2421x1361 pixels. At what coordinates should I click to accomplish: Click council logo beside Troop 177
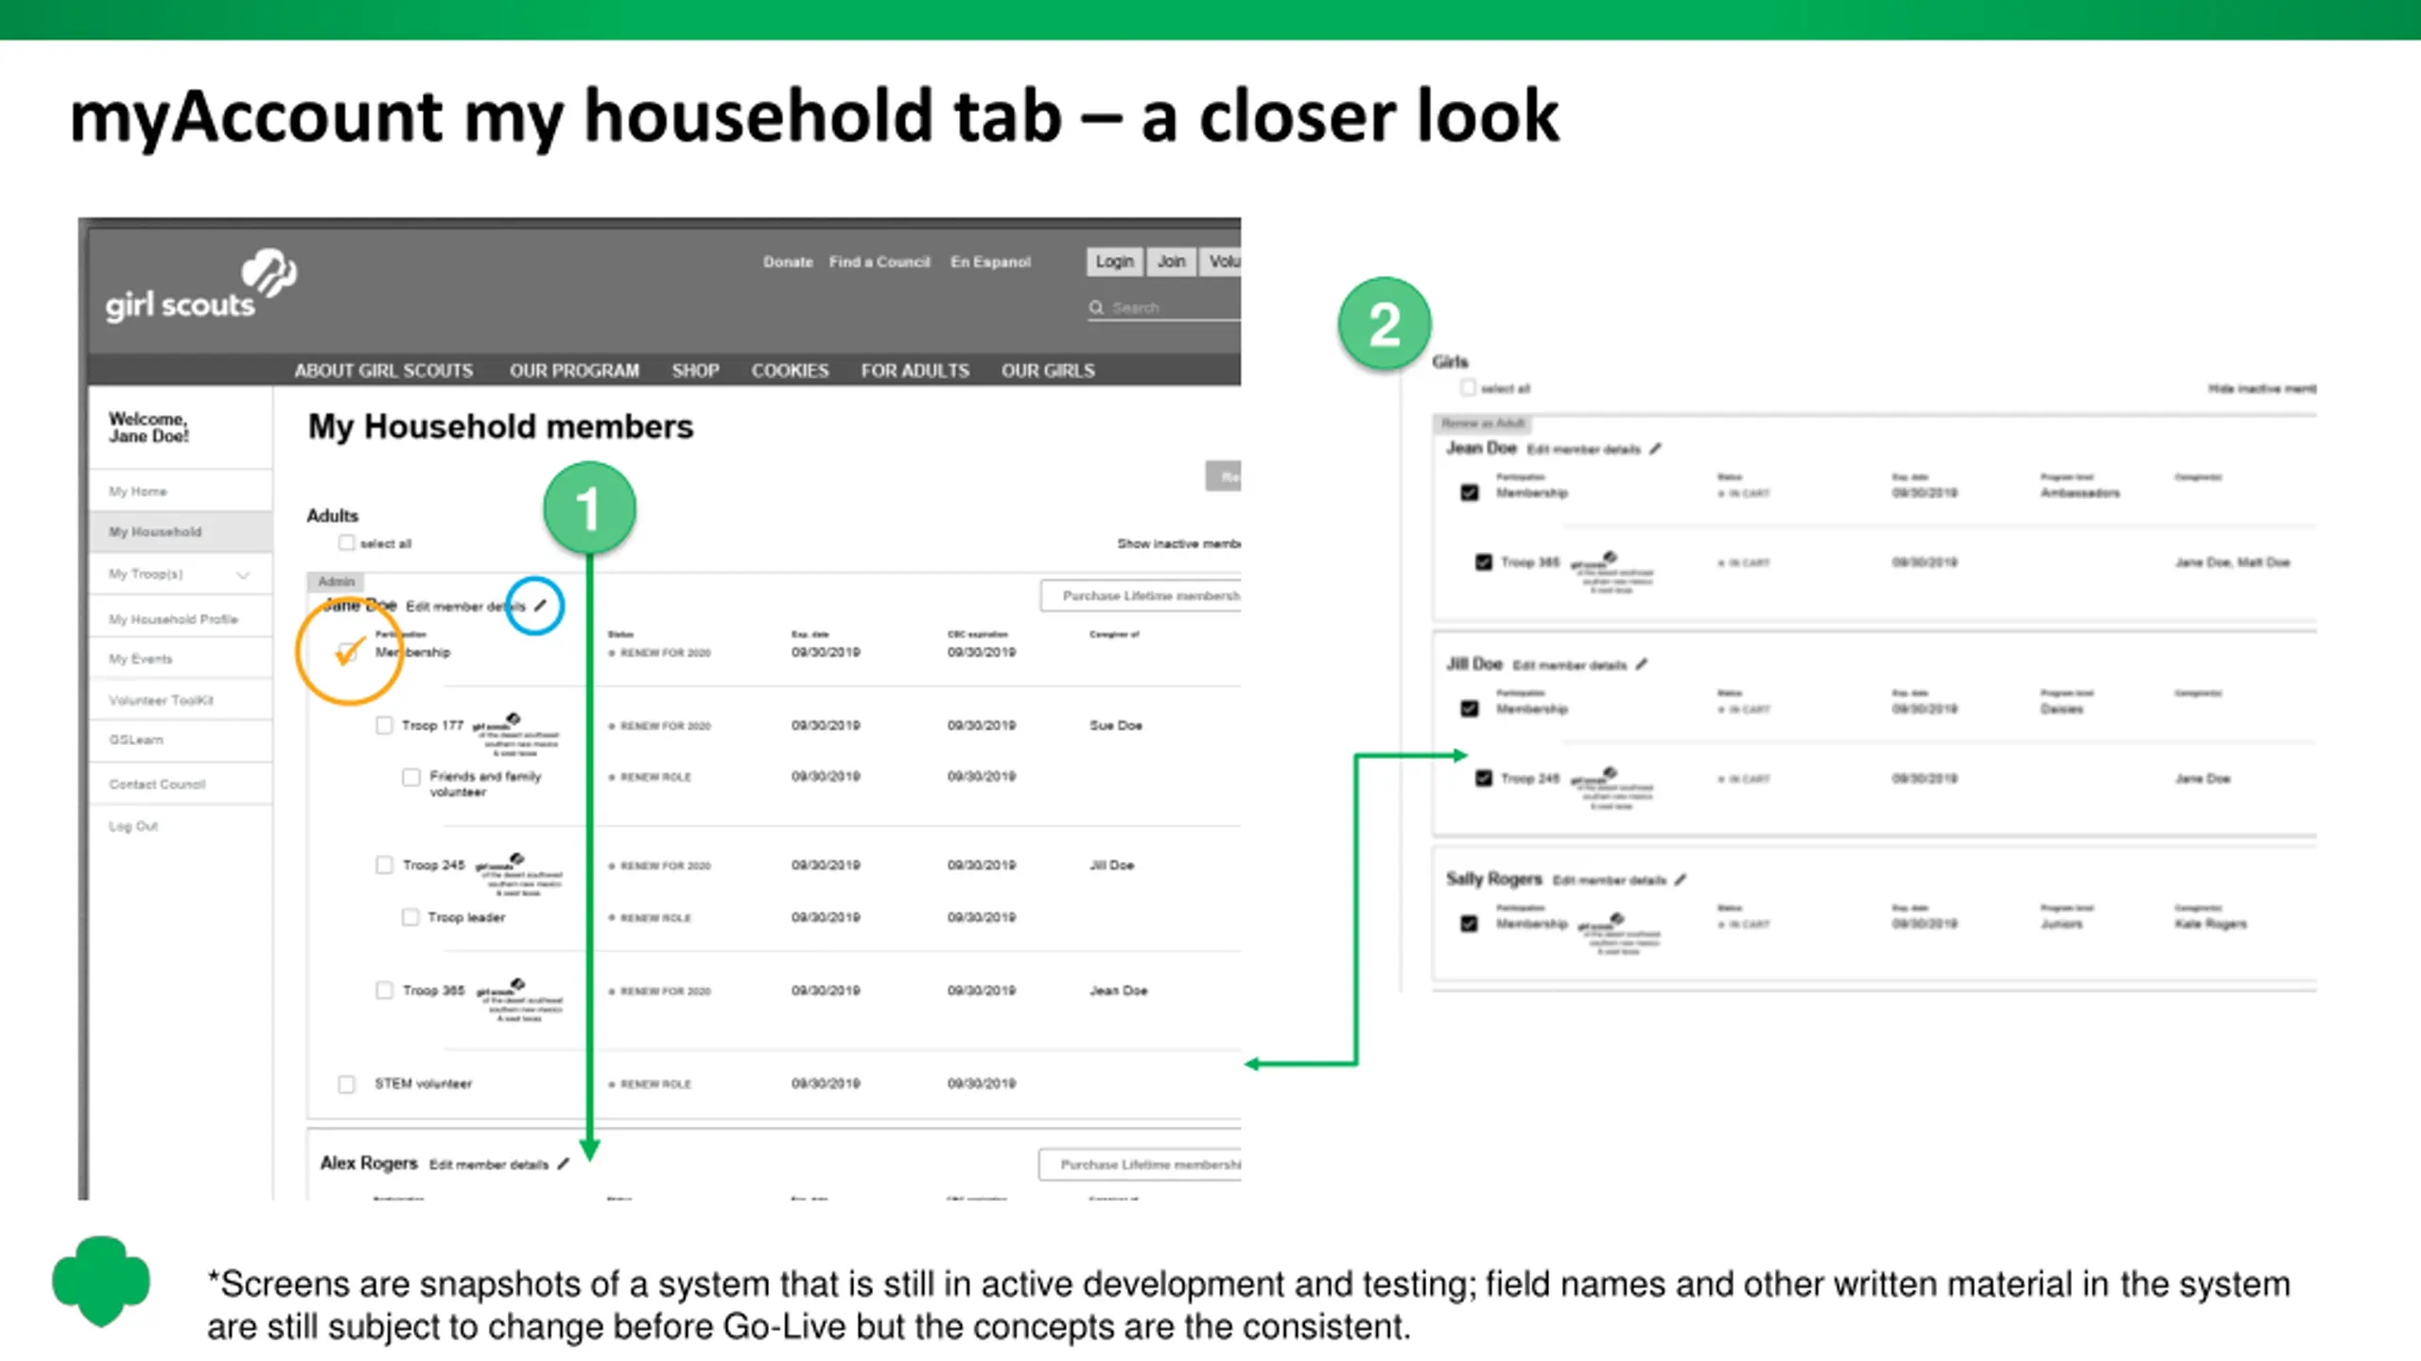tap(517, 735)
